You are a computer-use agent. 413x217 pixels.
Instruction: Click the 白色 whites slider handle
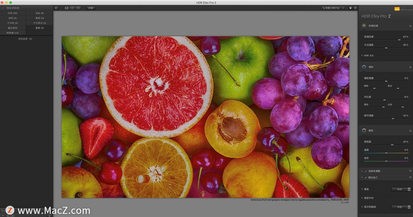[x=403, y=107]
